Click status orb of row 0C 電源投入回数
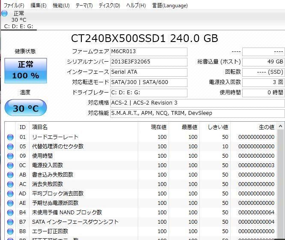This screenshot has width=285, height=240. pos(10,165)
